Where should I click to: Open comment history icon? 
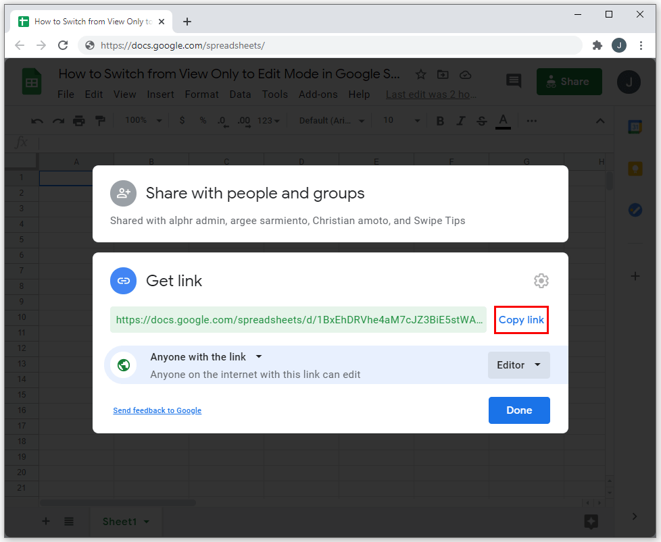tap(514, 82)
